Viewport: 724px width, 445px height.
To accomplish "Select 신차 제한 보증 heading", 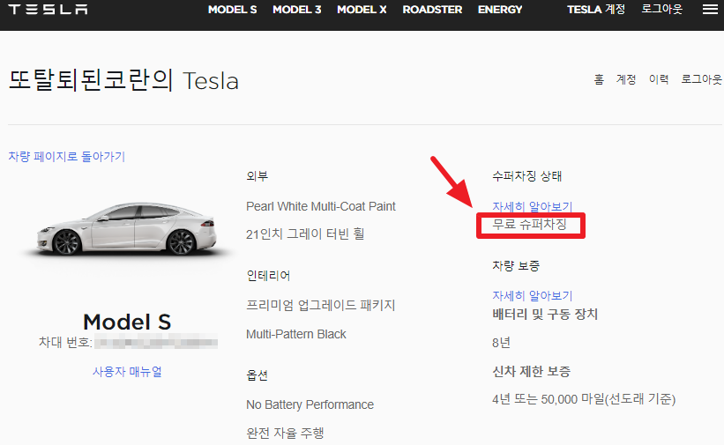I will [532, 371].
